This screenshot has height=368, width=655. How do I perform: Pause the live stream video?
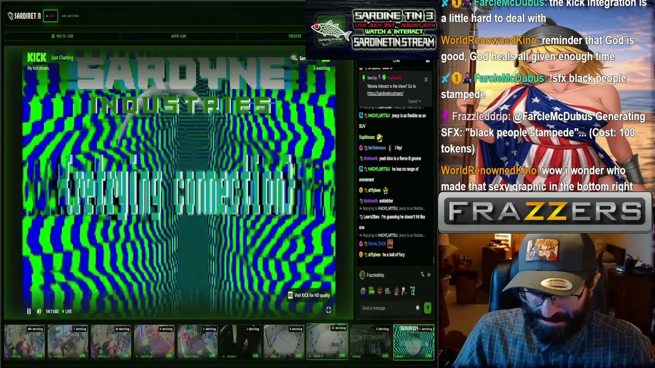point(29,311)
